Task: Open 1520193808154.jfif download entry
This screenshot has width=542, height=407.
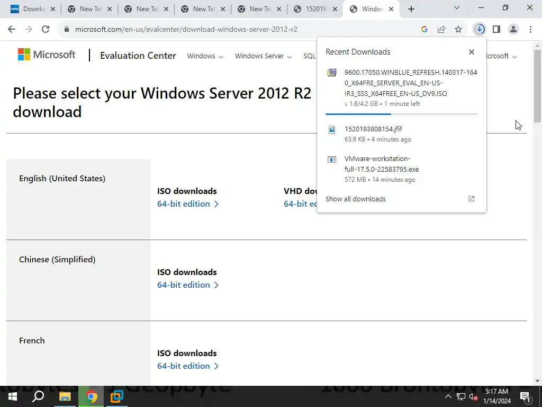Action: 401,134
